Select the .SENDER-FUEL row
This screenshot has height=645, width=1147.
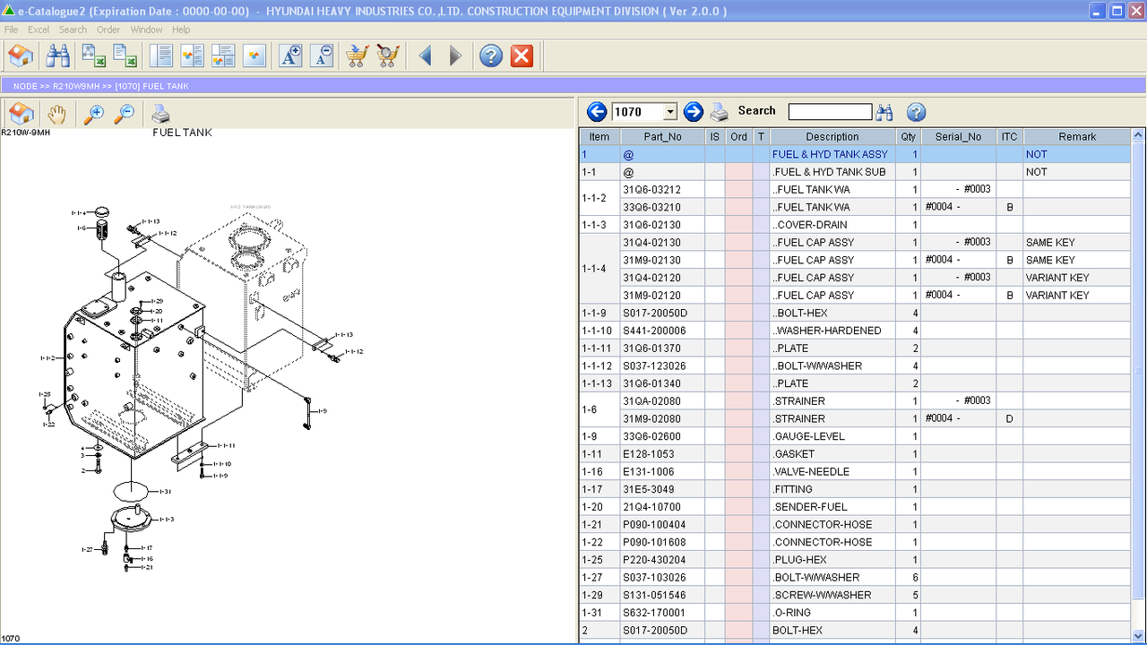click(855, 507)
